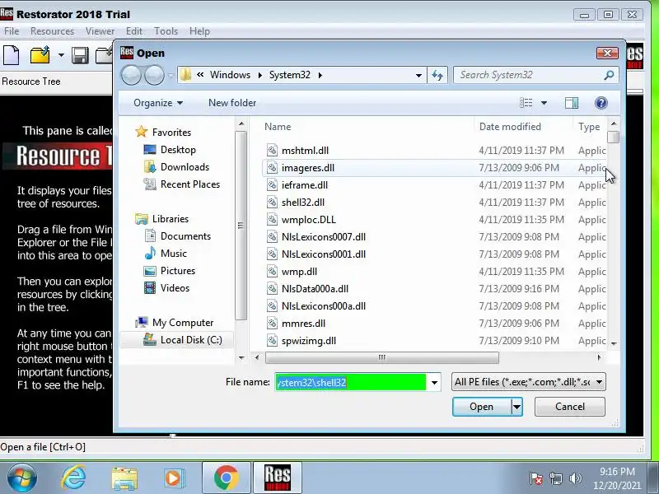Expand the Open button split arrow
Viewport: 659px width, 494px height.
click(517, 407)
